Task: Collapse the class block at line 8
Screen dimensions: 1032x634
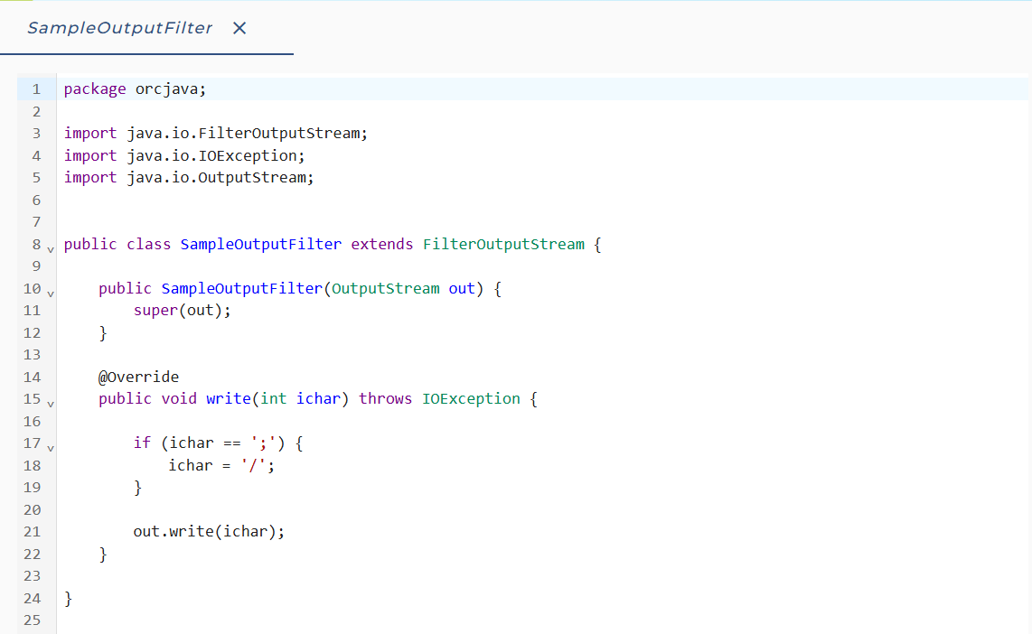Action: 51,250
